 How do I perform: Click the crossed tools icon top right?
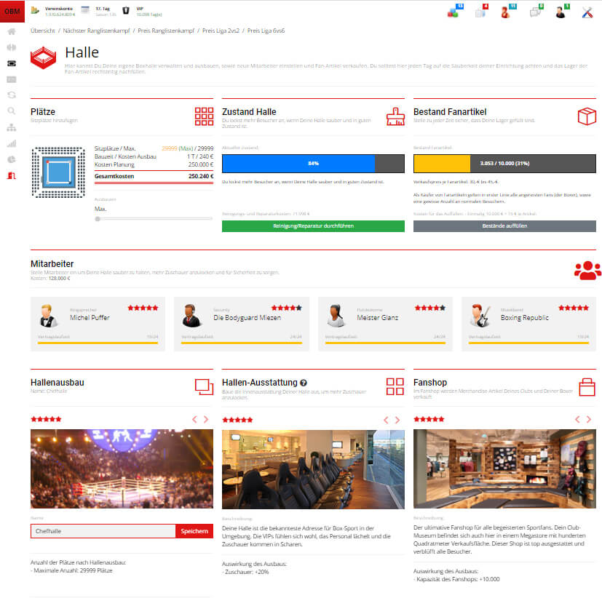587,12
